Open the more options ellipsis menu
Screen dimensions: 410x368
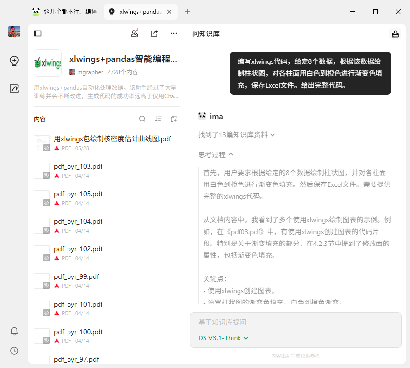tap(173, 32)
